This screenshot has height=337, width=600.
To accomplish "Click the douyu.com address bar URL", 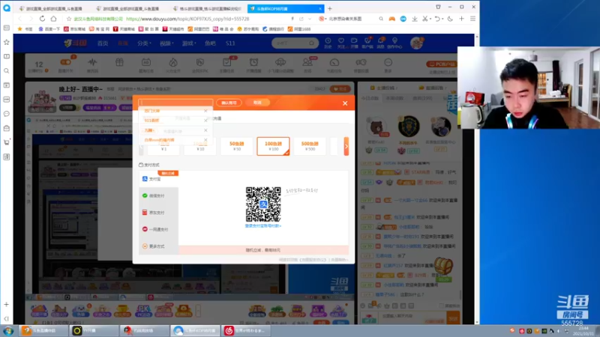I will point(187,19).
